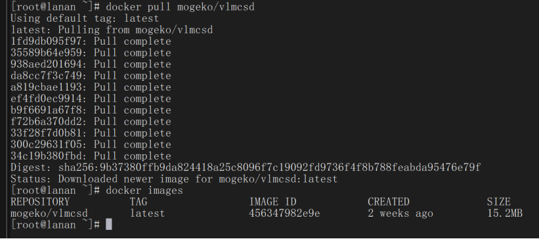Click the 2 weeks ago value
The image size is (539, 239).
pyautogui.click(x=400, y=213)
